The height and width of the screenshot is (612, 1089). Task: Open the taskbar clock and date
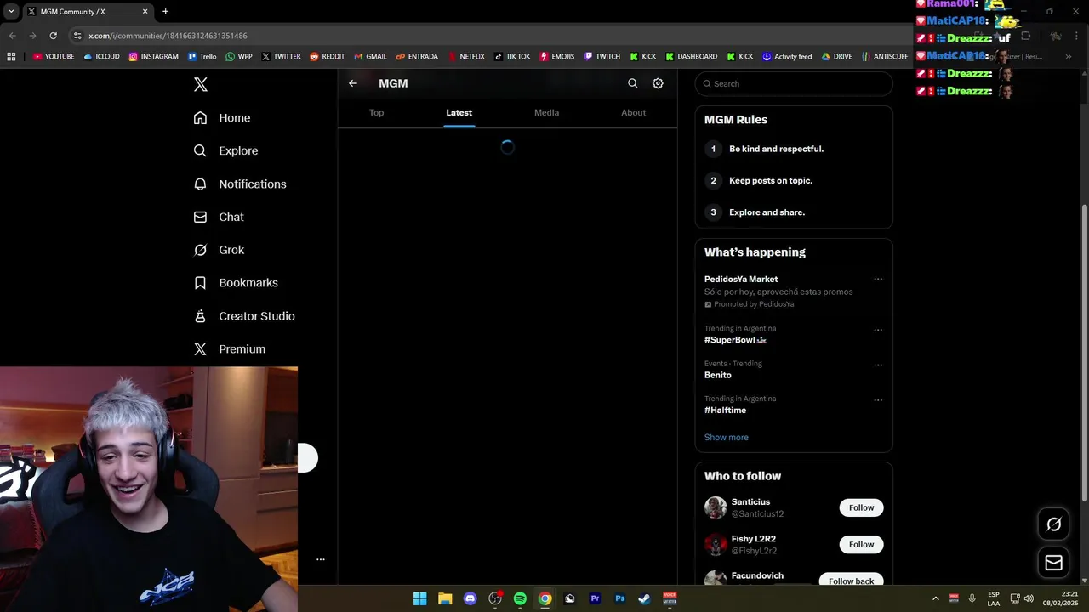tap(1060, 598)
